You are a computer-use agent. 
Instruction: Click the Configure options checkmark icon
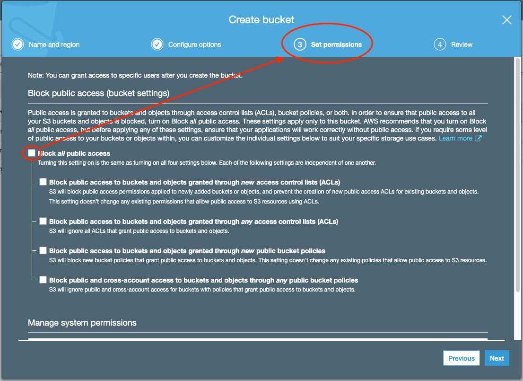[x=157, y=44]
